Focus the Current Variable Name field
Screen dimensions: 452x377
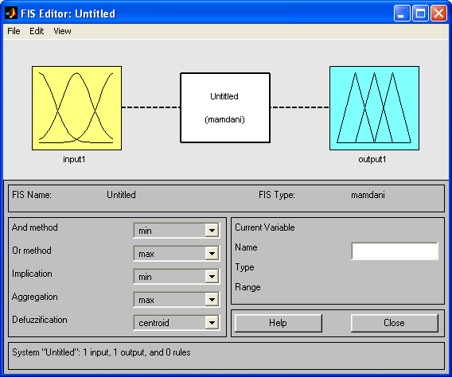[395, 251]
